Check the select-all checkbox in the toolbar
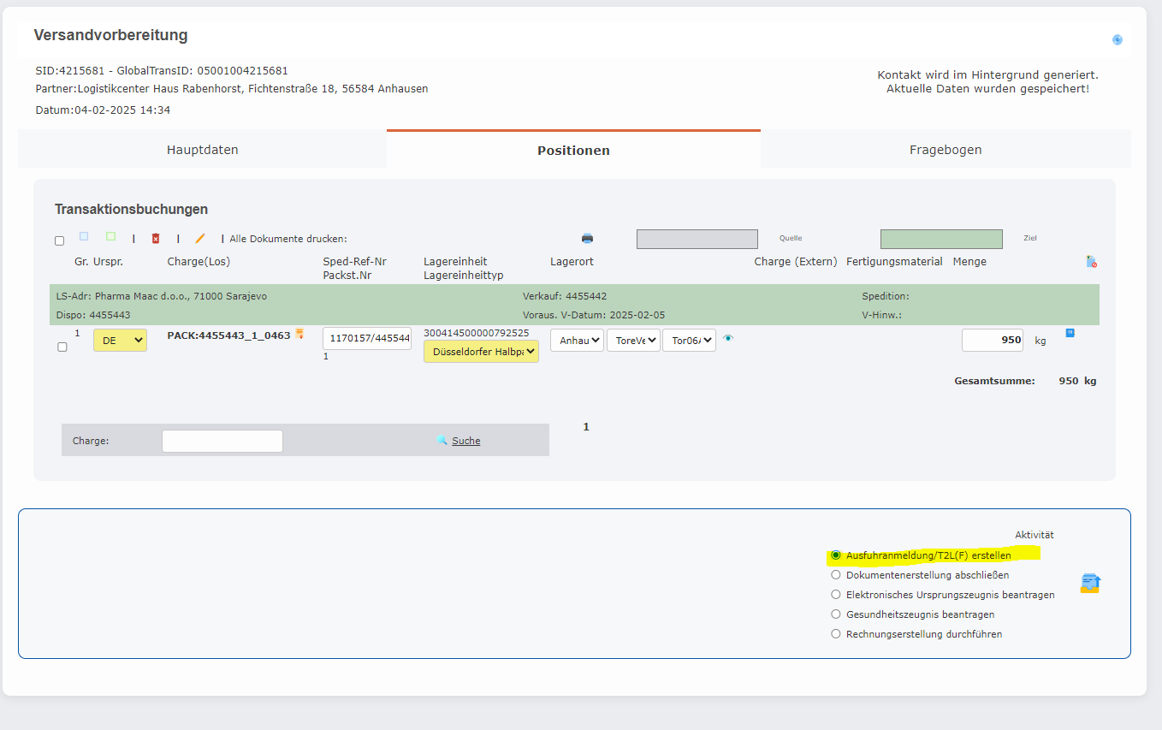 (58, 240)
